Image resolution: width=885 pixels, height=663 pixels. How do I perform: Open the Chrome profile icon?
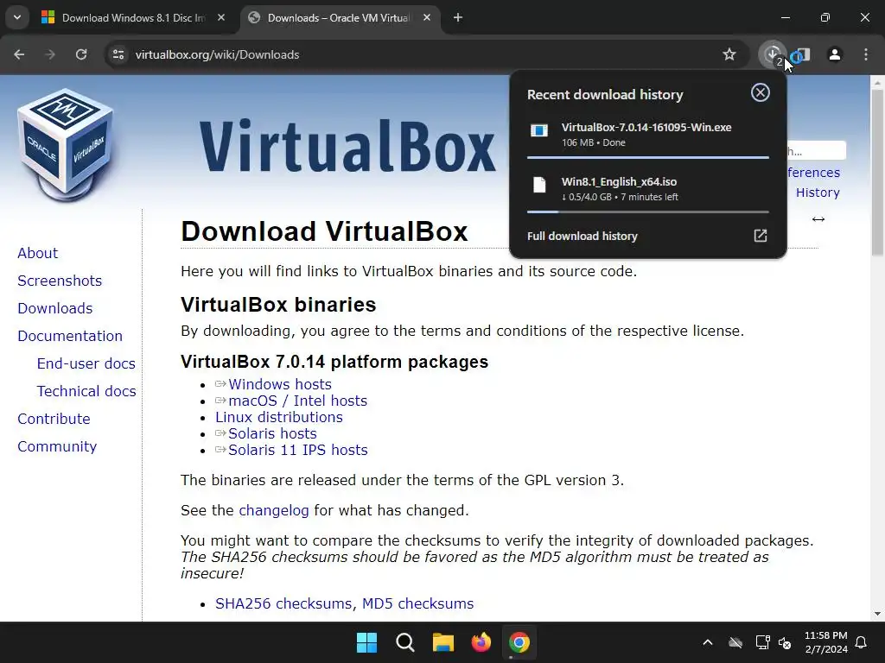click(834, 54)
